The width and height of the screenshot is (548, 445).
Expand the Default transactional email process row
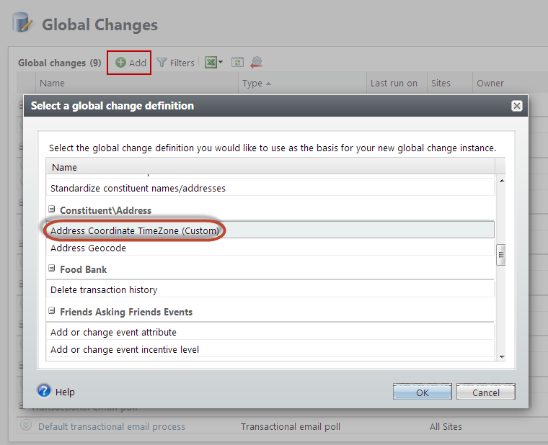coord(26,426)
